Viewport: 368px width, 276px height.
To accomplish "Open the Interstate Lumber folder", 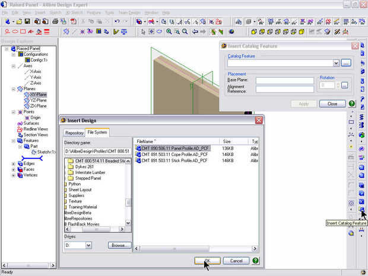I will point(90,173).
